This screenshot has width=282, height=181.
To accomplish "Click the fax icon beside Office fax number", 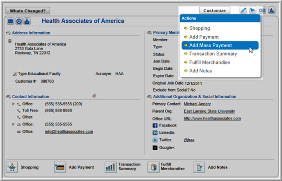I will point(19,124).
